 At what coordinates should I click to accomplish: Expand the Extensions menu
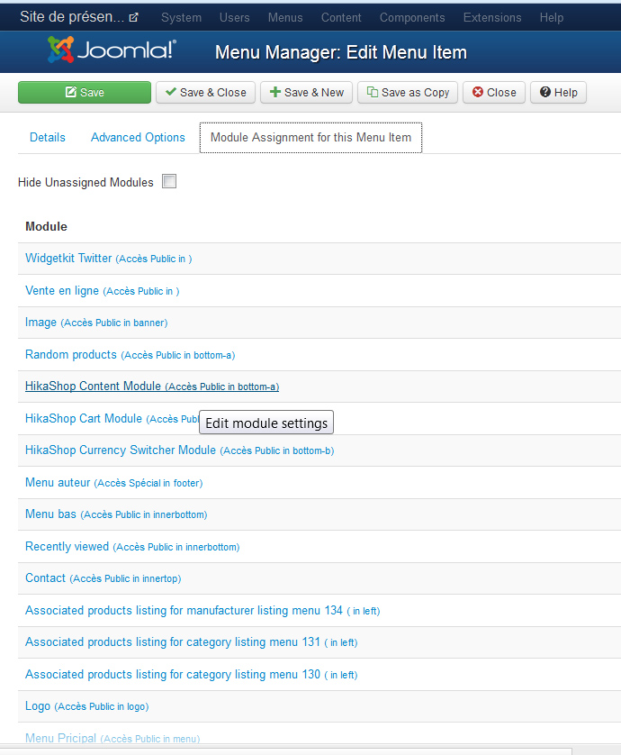tap(492, 17)
